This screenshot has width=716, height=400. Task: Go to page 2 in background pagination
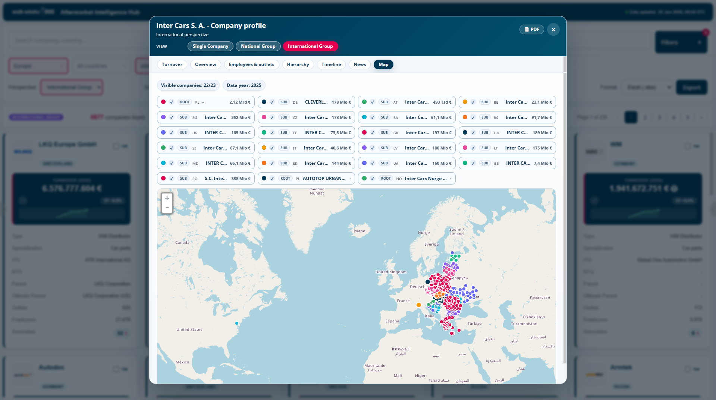tap(645, 117)
